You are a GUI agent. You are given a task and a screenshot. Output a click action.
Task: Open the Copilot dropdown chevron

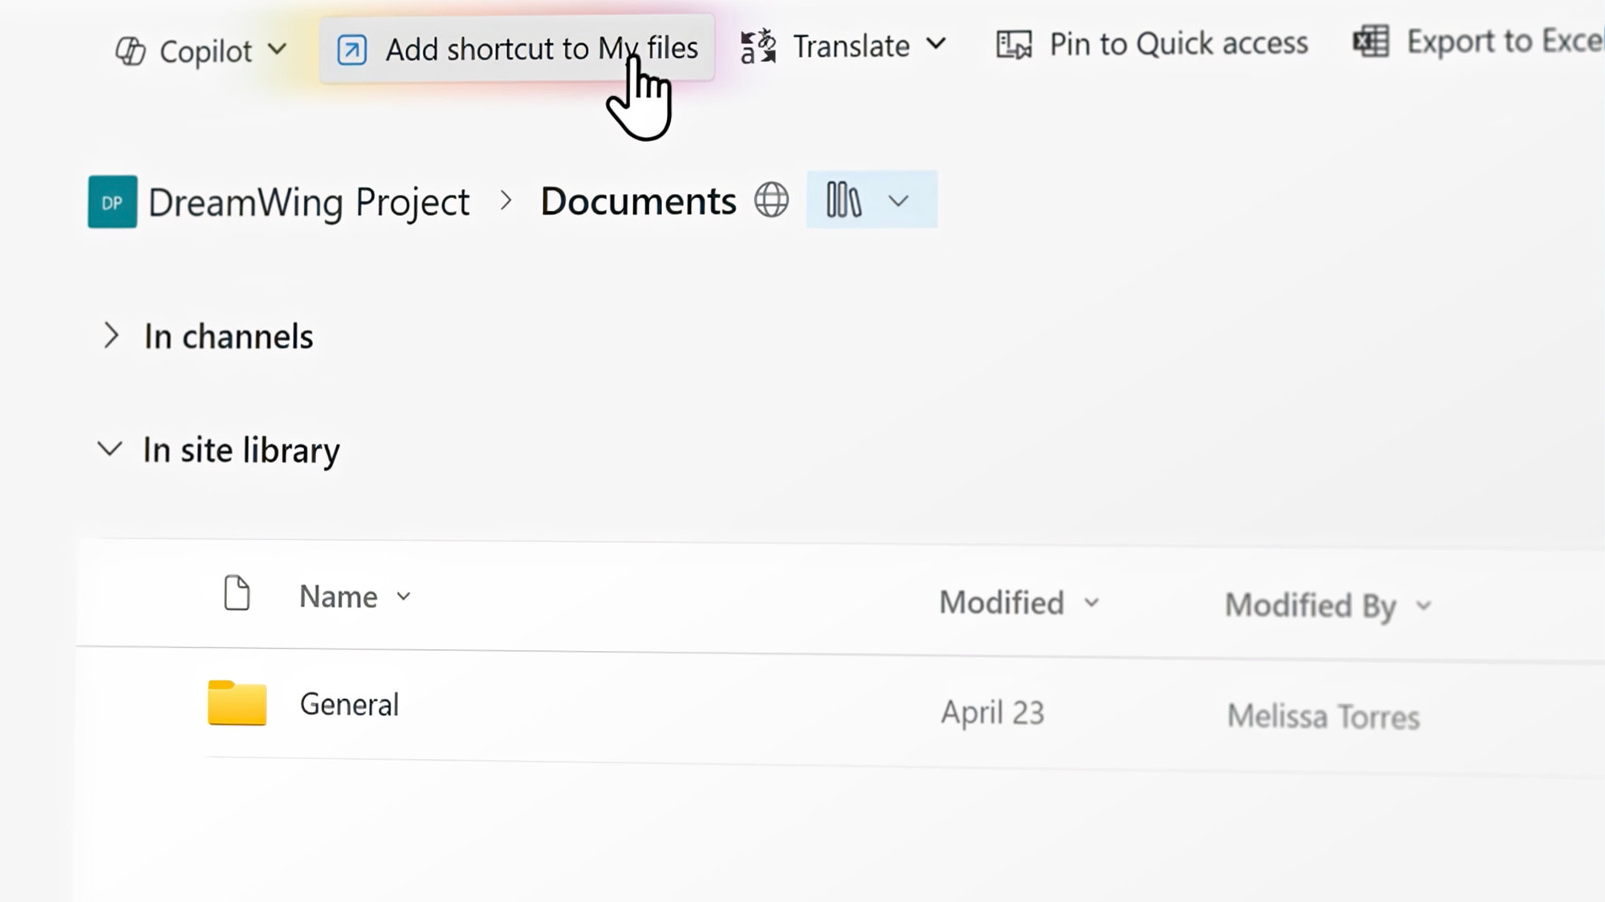[277, 50]
